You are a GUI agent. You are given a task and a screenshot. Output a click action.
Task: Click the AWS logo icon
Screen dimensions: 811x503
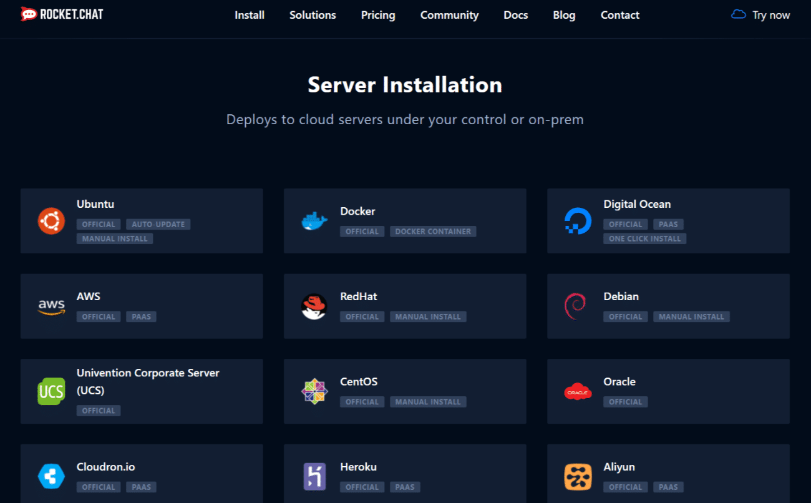click(x=51, y=306)
